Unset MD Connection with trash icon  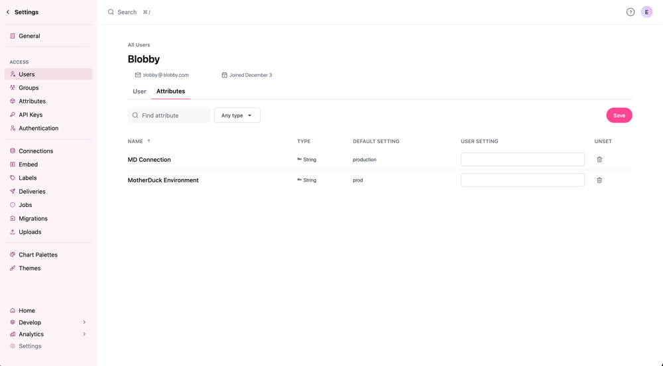tap(599, 160)
